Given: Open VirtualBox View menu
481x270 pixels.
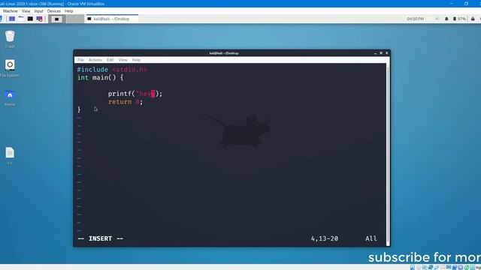Looking at the screenshot, I should tap(26, 11).
